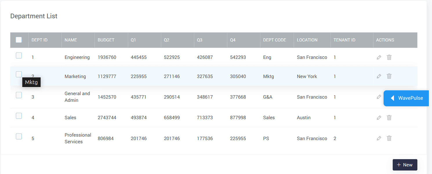Select the NAME column header
Screen dimensions: 432x174
pyautogui.click(x=71, y=40)
